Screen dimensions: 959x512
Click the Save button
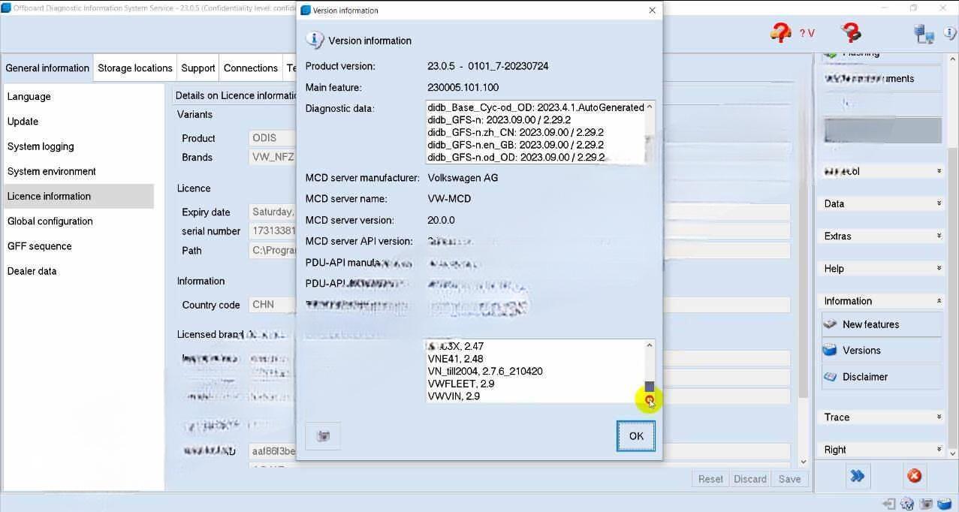pyautogui.click(x=789, y=479)
